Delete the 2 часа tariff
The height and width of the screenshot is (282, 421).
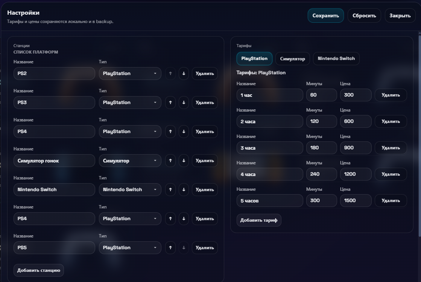pos(391,121)
